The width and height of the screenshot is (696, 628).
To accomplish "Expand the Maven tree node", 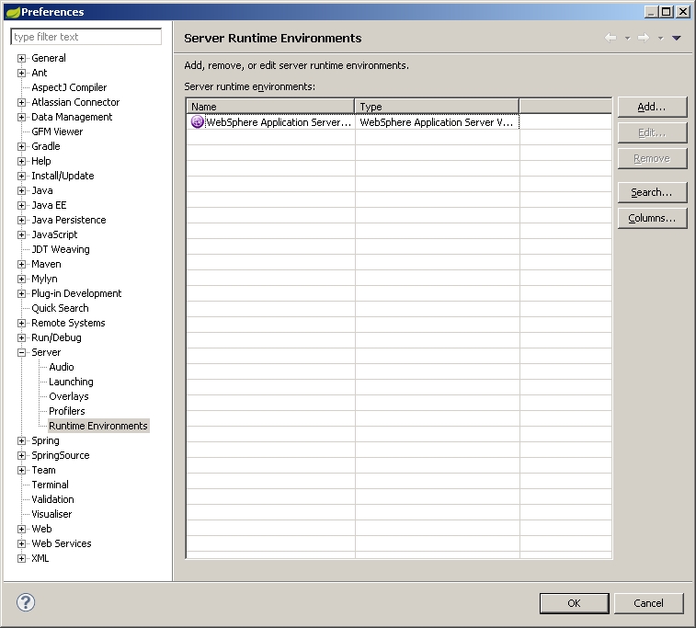I will click(x=21, y=264).
